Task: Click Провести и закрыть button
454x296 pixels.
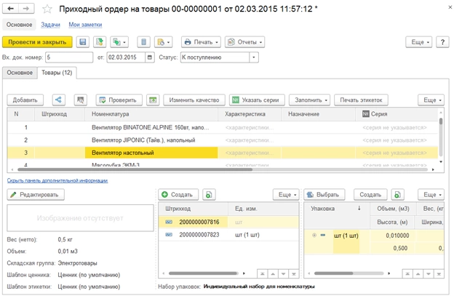Action: (x=37, y=42)
